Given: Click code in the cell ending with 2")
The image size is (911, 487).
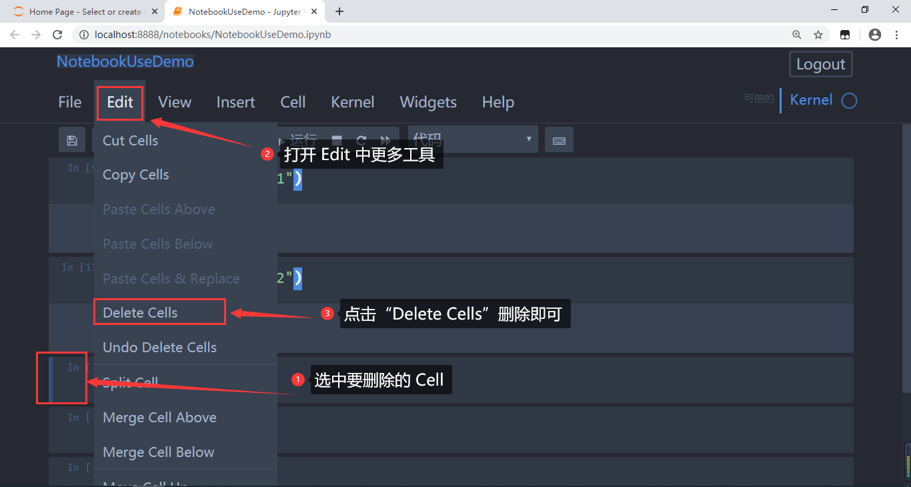Looking at the screenshot, I should coord(290,278).
